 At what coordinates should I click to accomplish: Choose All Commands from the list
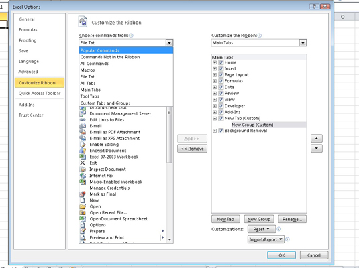tap(126, 64)
